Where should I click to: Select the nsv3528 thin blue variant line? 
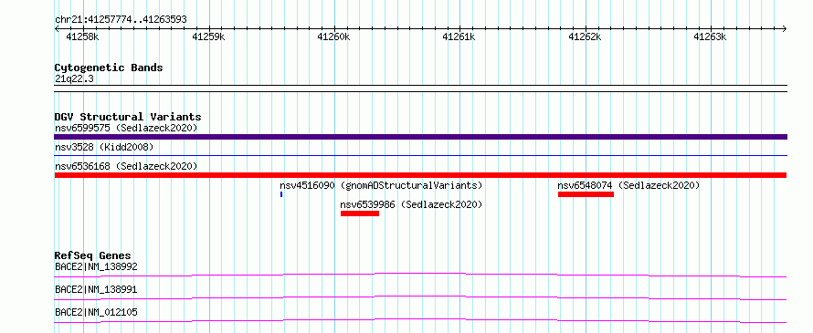[420, 155]
